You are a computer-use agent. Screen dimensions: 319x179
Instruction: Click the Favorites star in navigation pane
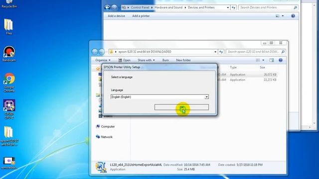click(x=98, y=69)
